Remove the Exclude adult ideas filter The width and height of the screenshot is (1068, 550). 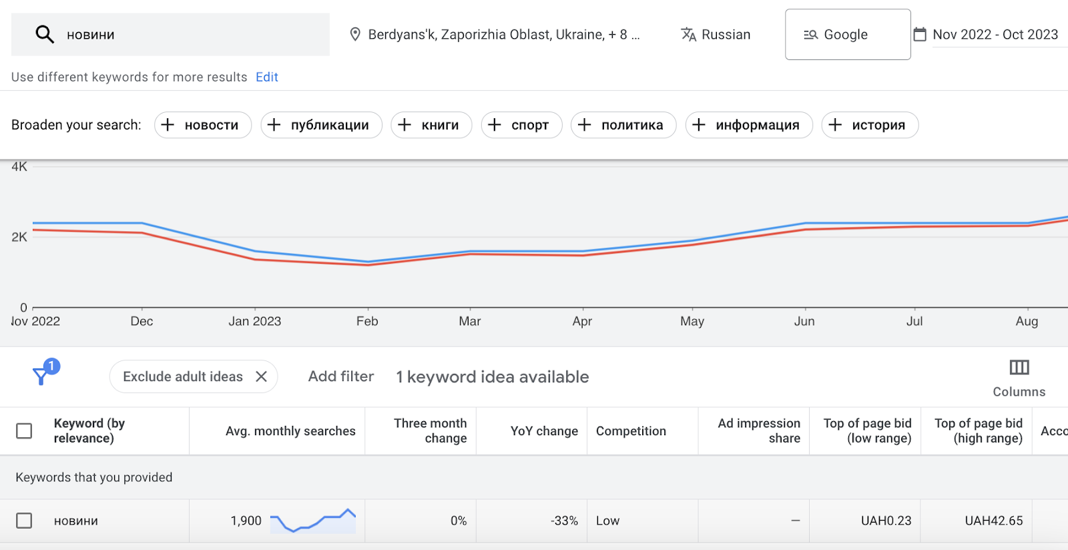point(262,376)
